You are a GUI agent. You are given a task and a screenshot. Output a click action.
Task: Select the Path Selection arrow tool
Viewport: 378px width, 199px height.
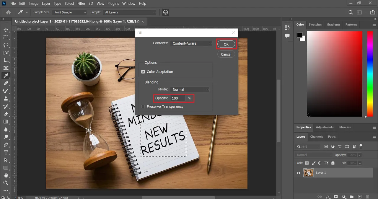coord(6,160)
